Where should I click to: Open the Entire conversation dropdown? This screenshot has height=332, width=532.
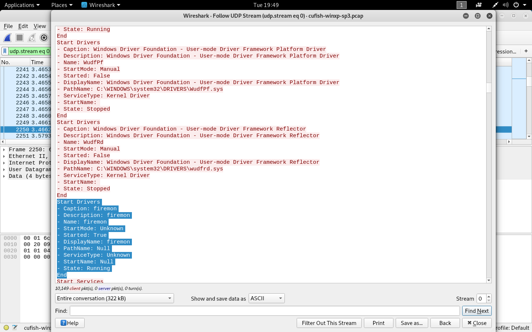coord(115,298)
